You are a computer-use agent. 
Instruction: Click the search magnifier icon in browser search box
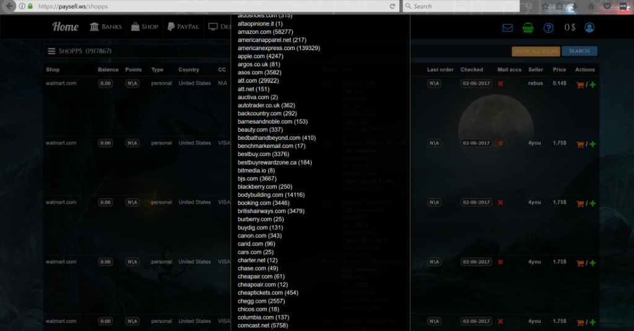click(409, 6)
